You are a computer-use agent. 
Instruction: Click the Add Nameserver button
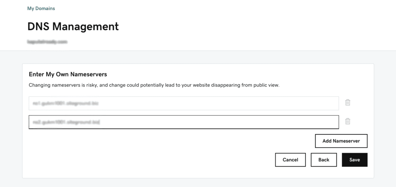click(341, 141)
